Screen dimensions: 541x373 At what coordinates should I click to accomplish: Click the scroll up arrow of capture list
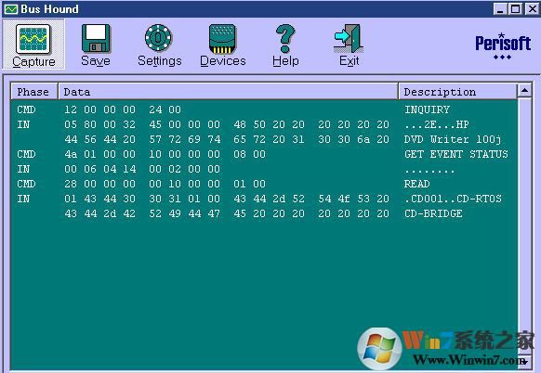[524, 91]
